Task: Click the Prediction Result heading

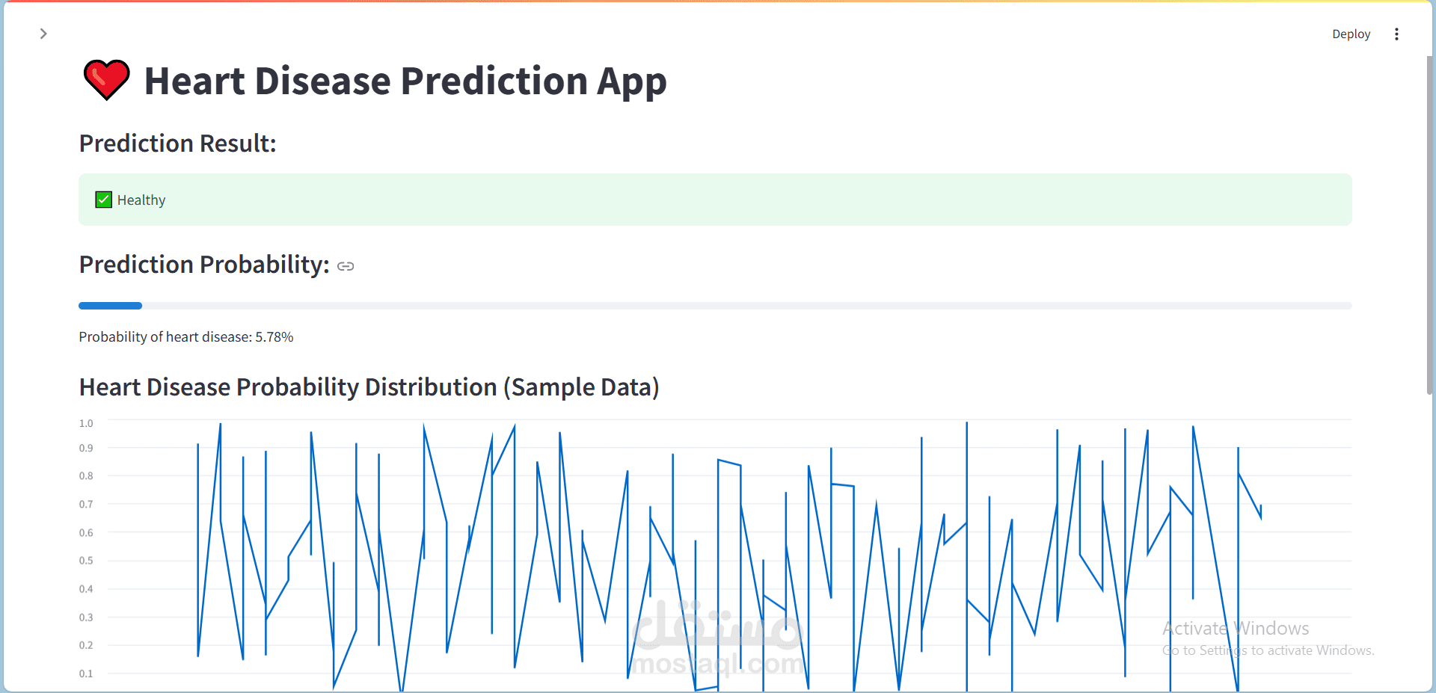Action: point(178,144)
